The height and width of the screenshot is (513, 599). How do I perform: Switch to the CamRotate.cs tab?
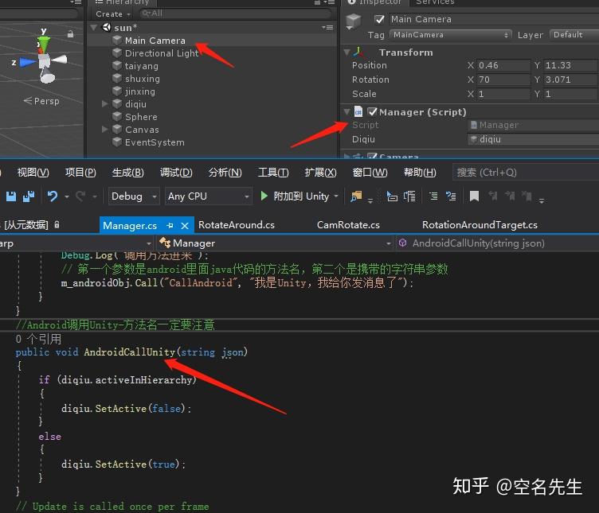click(x=348, y=225)
